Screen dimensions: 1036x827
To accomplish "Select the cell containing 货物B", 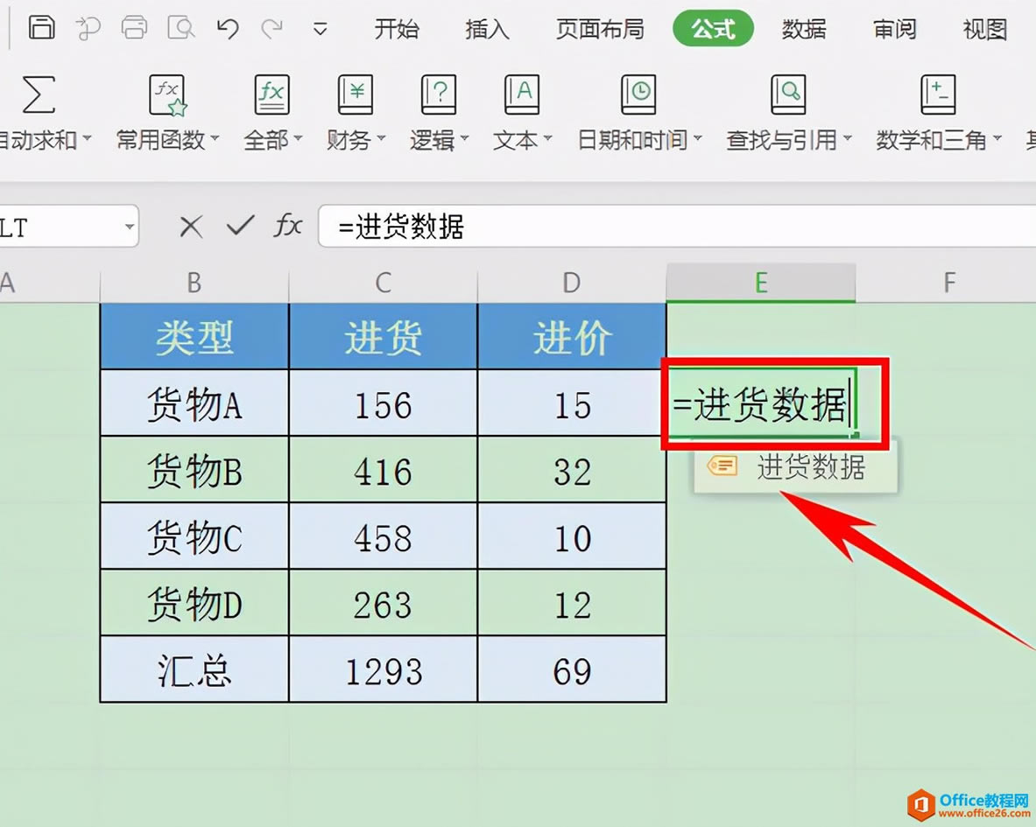I will pos(194,470).
